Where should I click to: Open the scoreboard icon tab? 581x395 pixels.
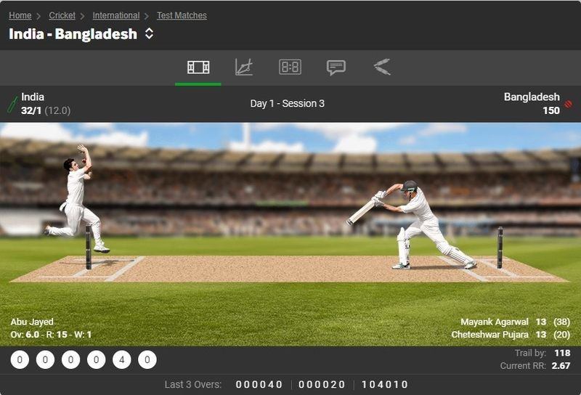click(290, 67)
